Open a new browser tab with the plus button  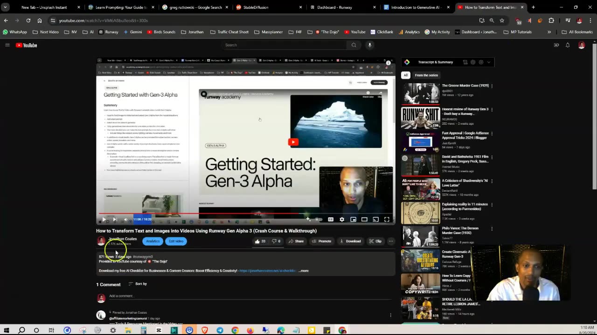click(533, 7)
